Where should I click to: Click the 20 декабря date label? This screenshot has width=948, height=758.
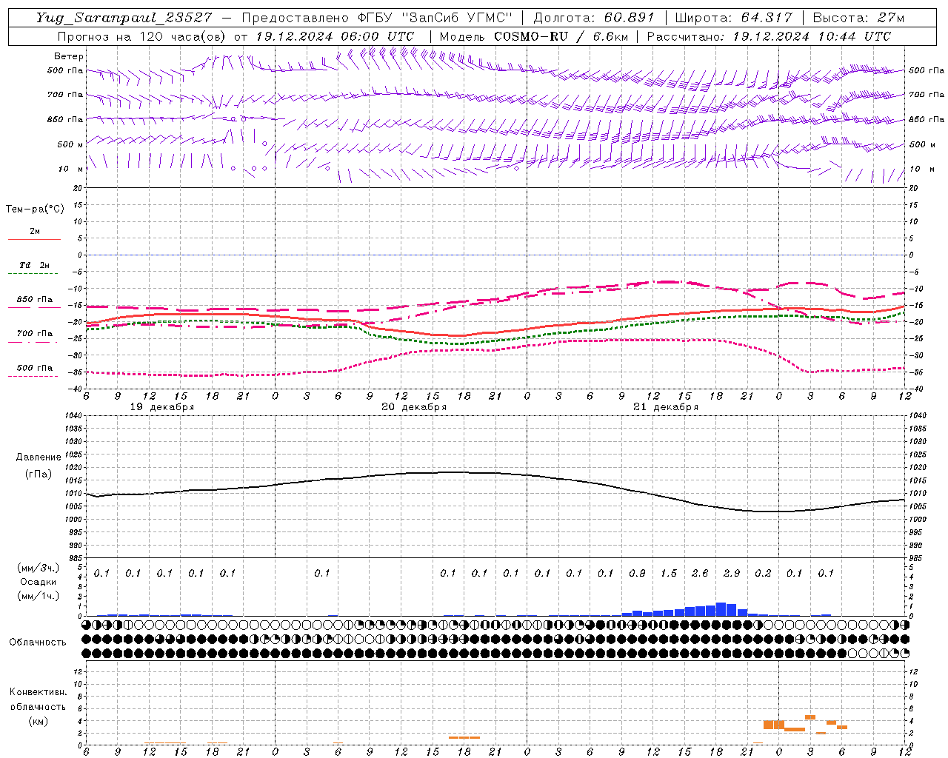pyautogui.click(x=414, y=407)
